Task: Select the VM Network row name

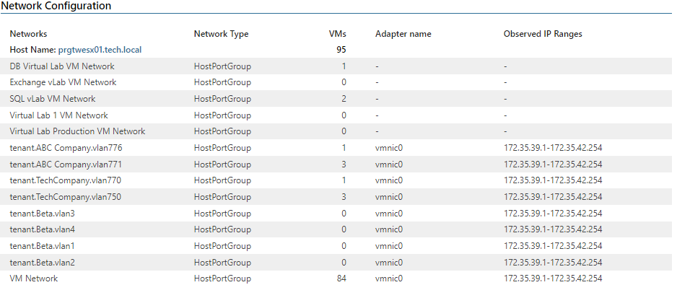Action: (34, 279)
